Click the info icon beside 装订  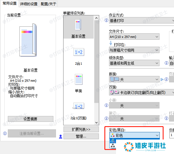(x=106, y=118)
